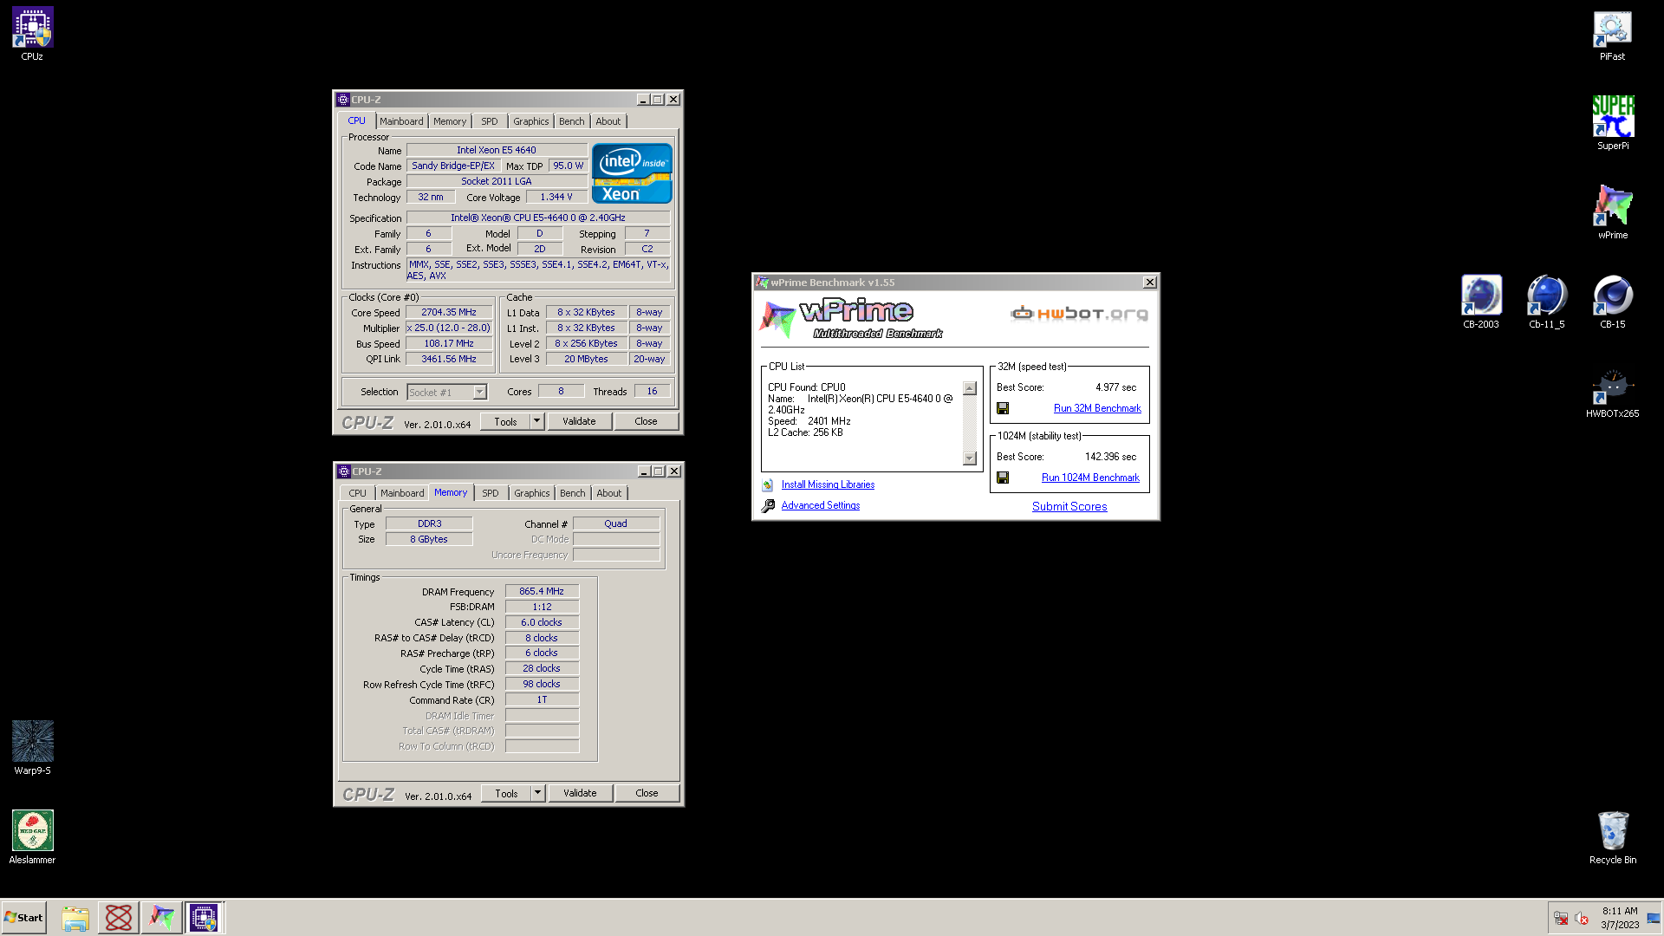Open the PiFast desktop shortcut
Screen dimensions: 1664x936
coord(1612,35)
